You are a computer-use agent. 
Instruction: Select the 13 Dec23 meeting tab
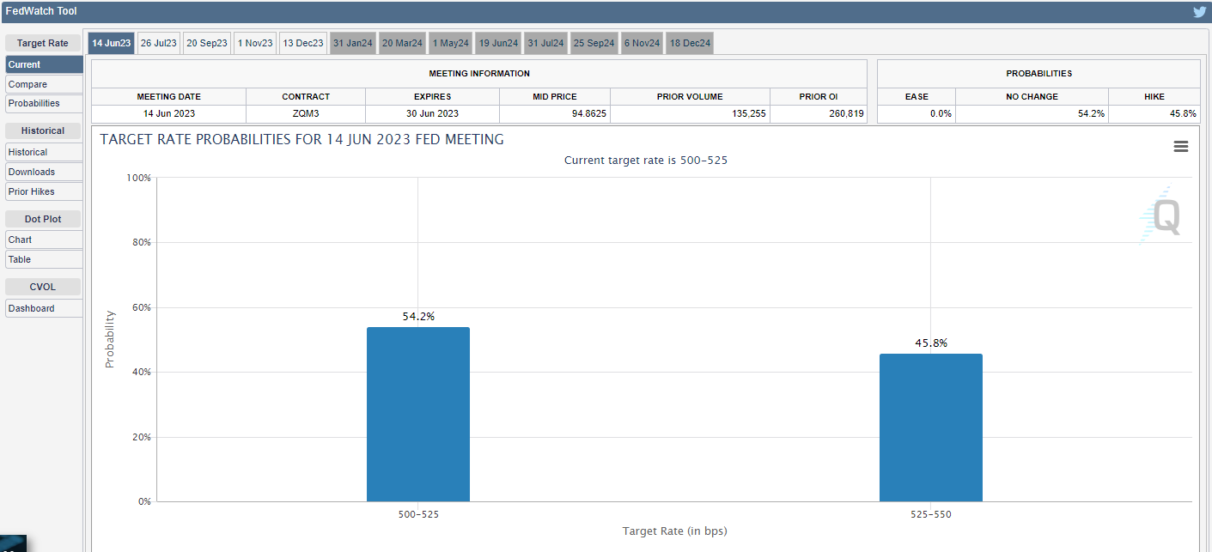coord(303,43)
